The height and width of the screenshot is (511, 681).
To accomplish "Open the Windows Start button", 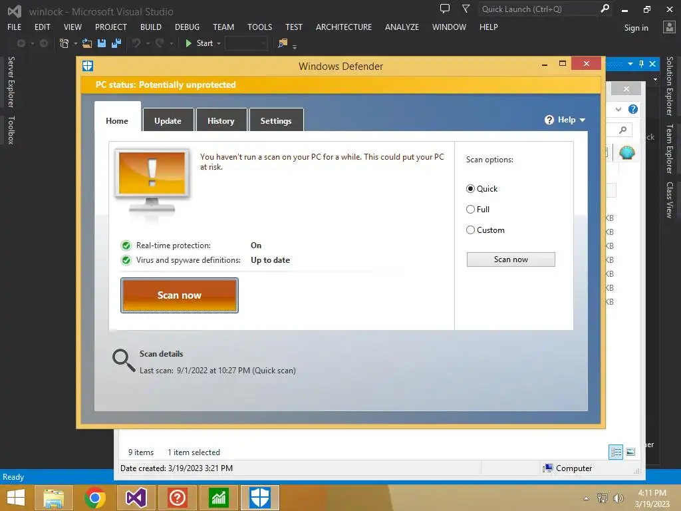I will tap(16, 498).
